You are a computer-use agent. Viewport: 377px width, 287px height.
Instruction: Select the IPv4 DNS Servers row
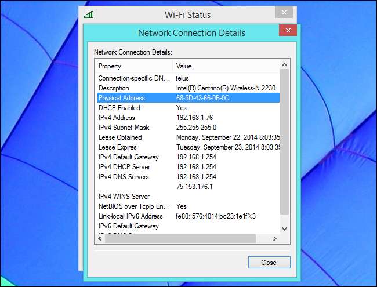tap(188, 177)
